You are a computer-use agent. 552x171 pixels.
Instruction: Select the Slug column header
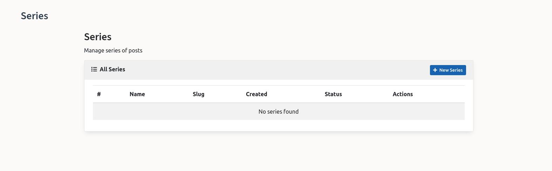pyautogui.click(x=198, y=94)
